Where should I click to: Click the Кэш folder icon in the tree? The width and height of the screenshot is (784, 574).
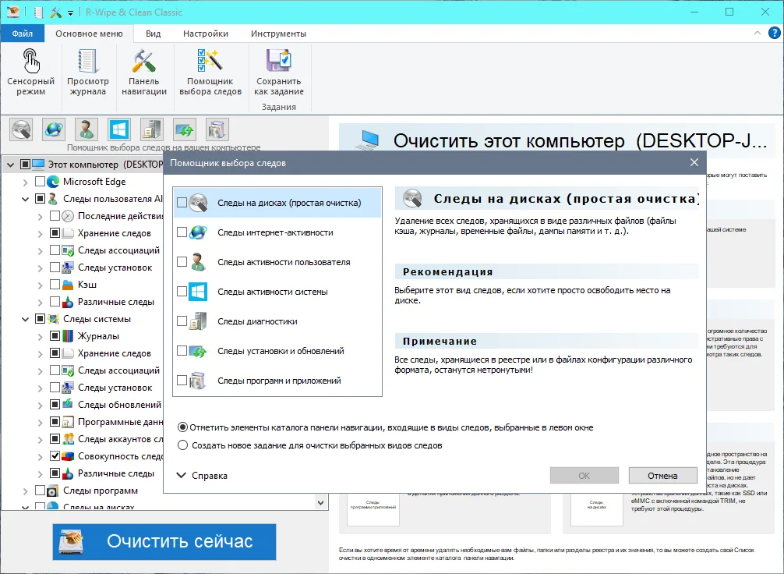[x=68, y=285]
